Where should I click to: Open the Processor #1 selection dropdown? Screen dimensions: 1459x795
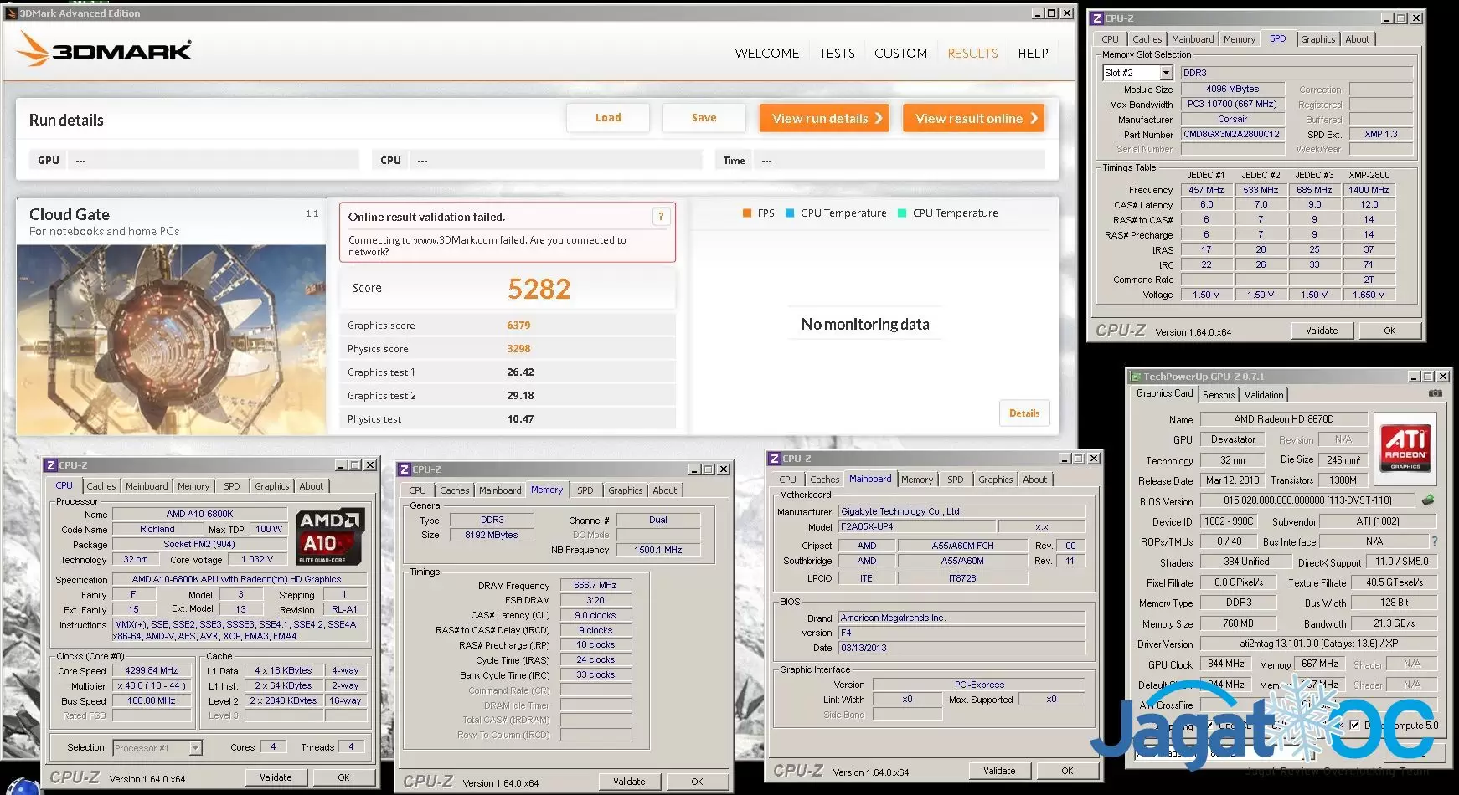click(x=195, y=748)
